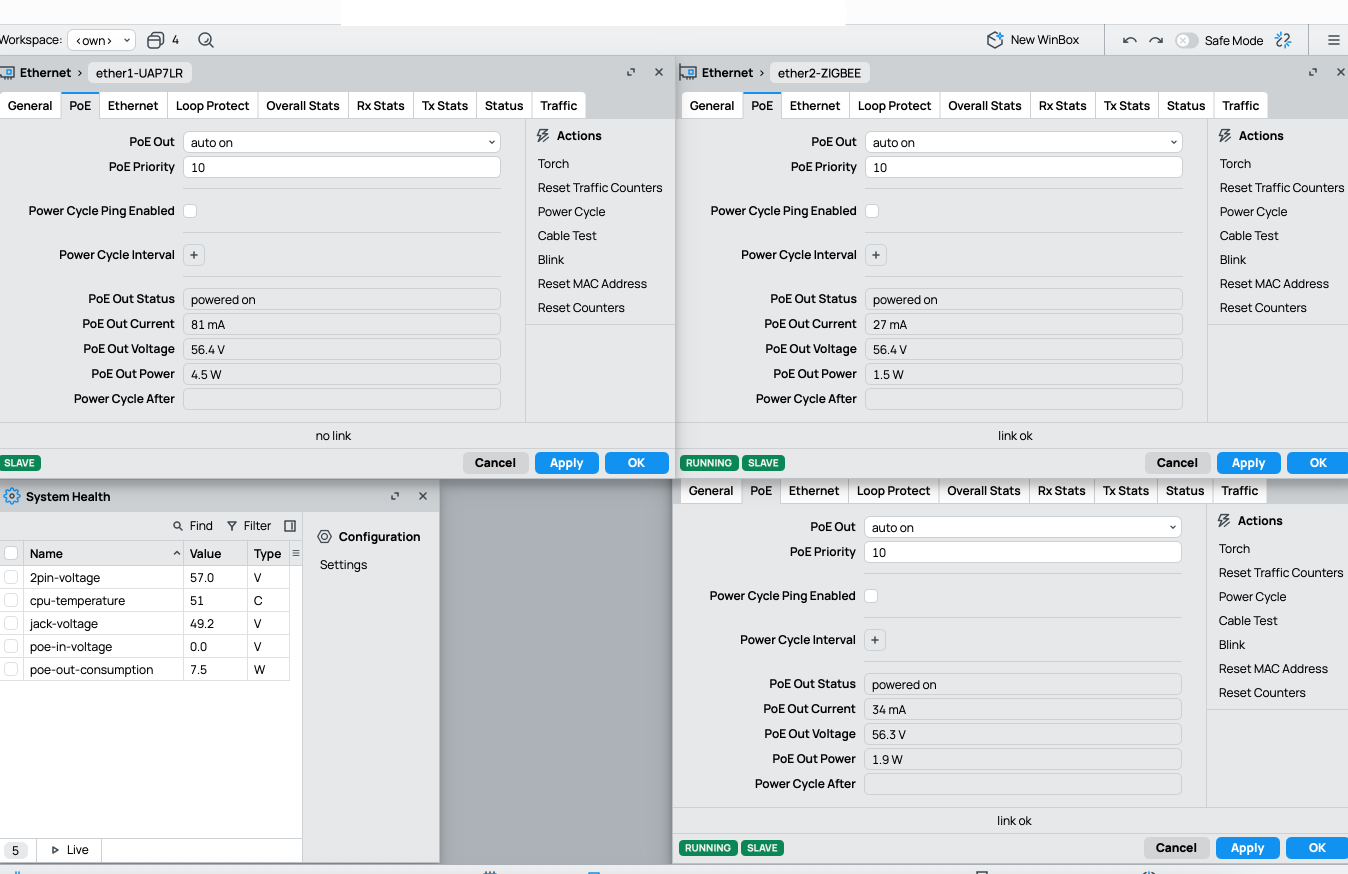Check the select-all checkbox in System Health header
Image resolution: width=1348 pixels, height=874 pixels.
click(11, 553)
